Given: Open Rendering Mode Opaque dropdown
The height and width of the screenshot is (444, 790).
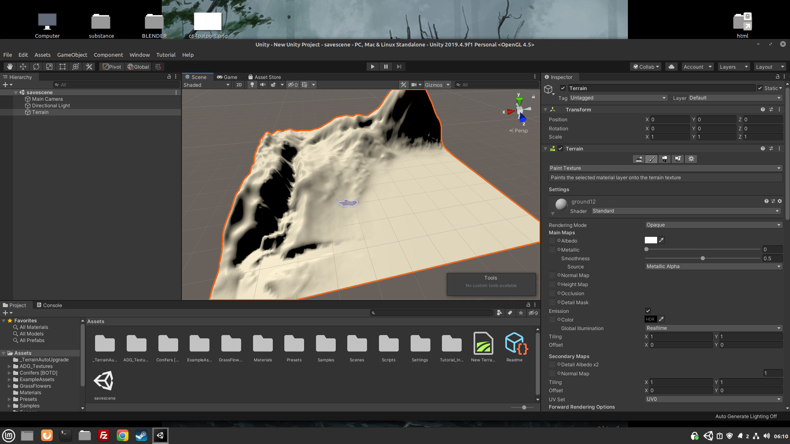Looking at the screenshot, I should tap(713, 225).
